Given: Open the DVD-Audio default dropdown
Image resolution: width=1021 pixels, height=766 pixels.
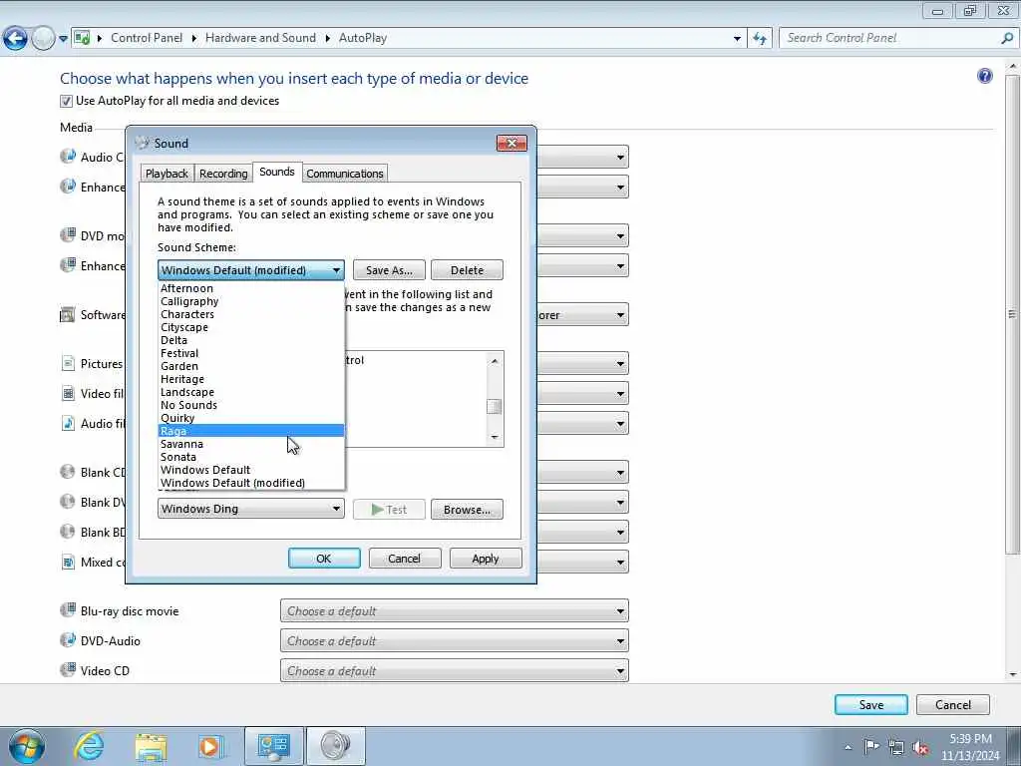Looking at the screenshot, I should [x=455, y=641].
